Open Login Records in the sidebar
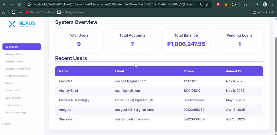The width and height of the screenshot is (277, 135). (x=14, y=105)
